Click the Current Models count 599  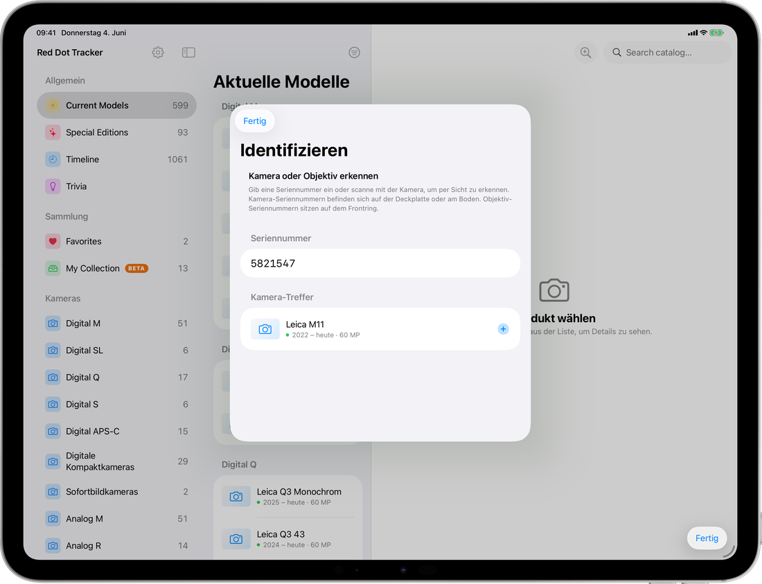[180, 105]
